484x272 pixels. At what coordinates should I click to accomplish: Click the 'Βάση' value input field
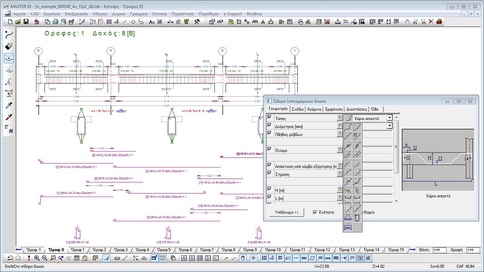(439, 250)
